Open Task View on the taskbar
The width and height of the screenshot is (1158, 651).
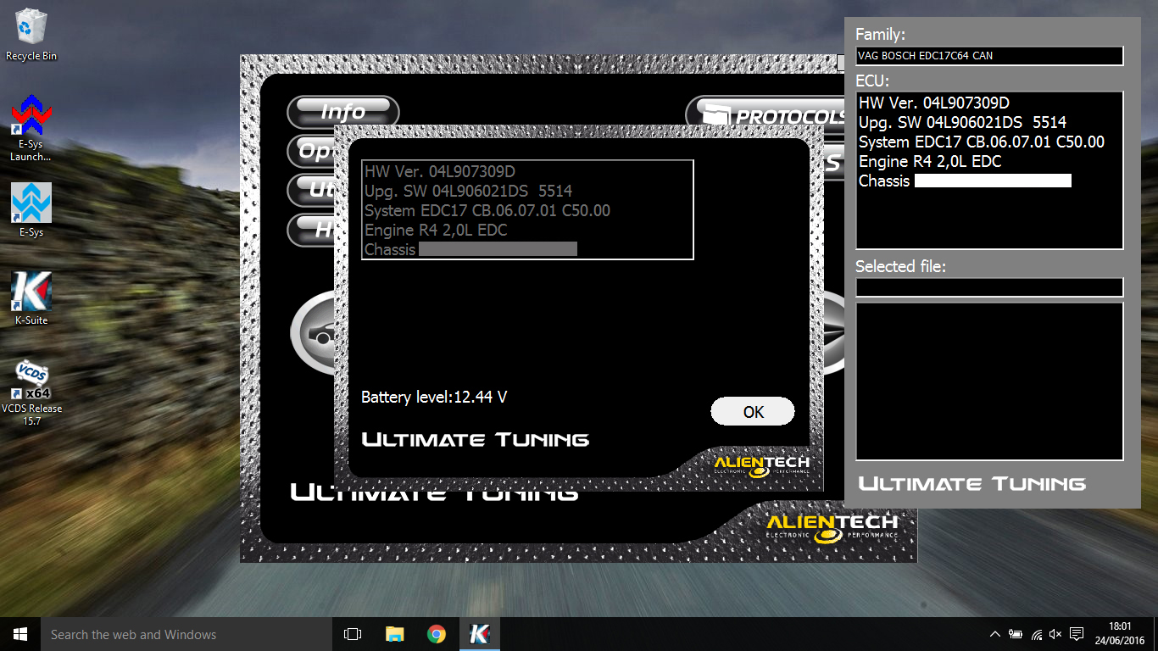pyautogui.click(x=353, y=634)
